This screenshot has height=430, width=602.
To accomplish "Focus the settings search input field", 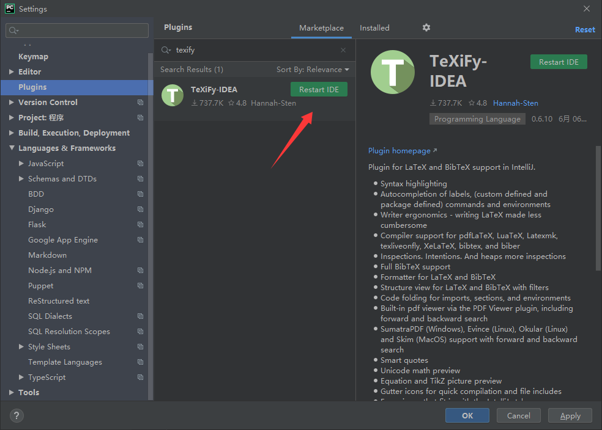I will point(77,31).
